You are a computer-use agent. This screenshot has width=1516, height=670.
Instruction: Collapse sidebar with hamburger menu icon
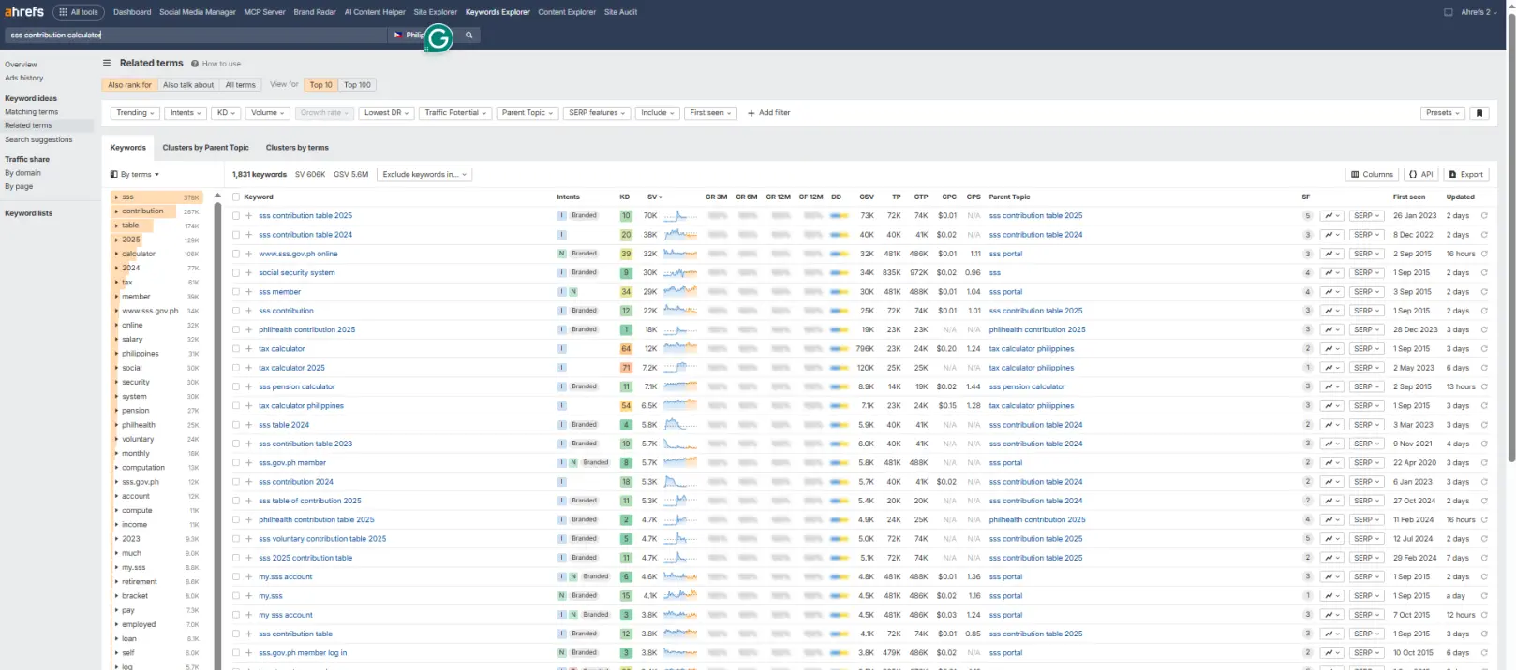point(107,63)
